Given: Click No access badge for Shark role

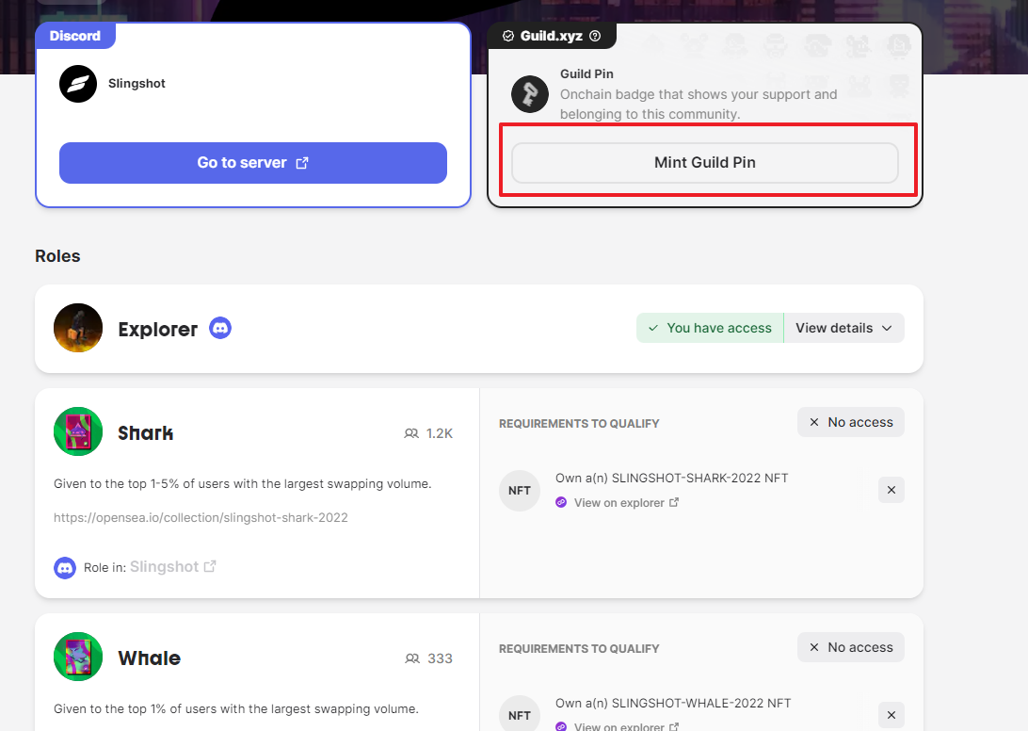Looking at the screenshot, I should click(851, 422).
